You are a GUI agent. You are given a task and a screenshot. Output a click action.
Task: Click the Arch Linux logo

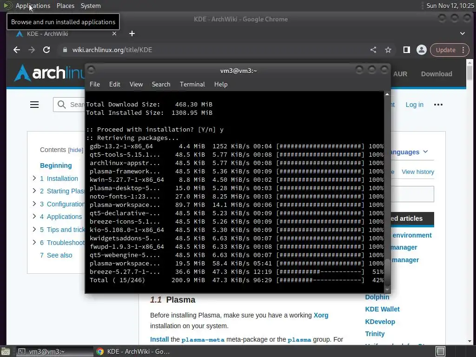48,73
